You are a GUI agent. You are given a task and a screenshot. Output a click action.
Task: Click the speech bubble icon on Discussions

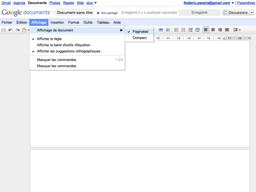pos(225,12)
